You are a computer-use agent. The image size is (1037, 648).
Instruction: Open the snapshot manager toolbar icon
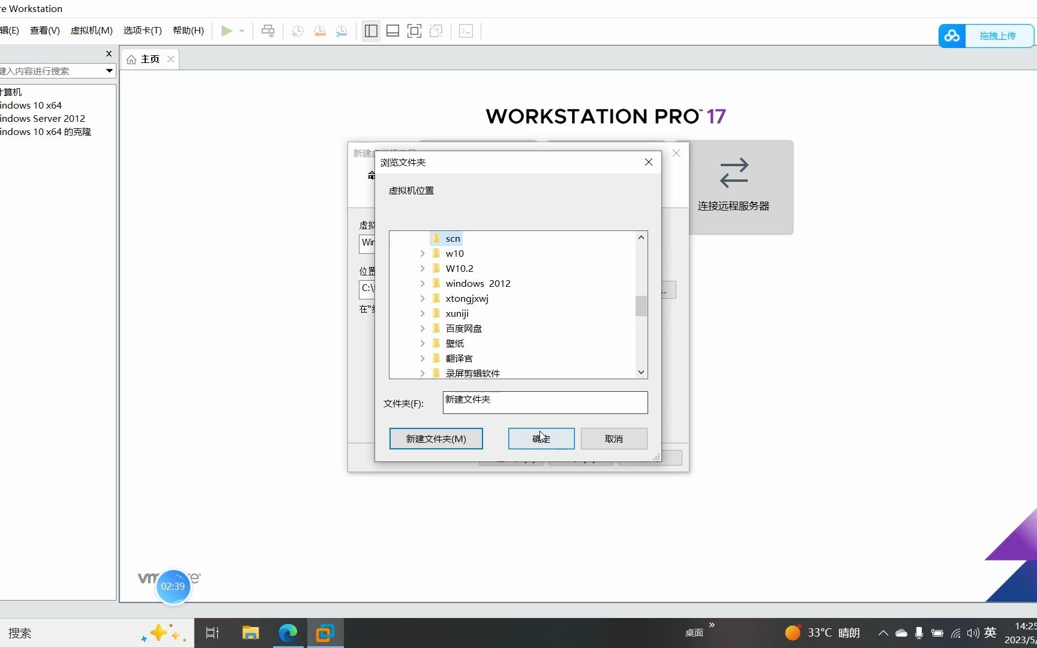point(341,31)
